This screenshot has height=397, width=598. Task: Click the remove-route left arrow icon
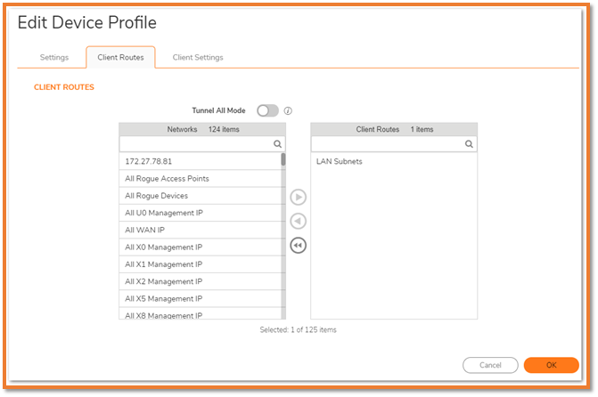(x=299, y=221)
